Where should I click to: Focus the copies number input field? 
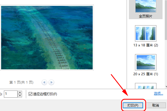[x=11, y=94]
